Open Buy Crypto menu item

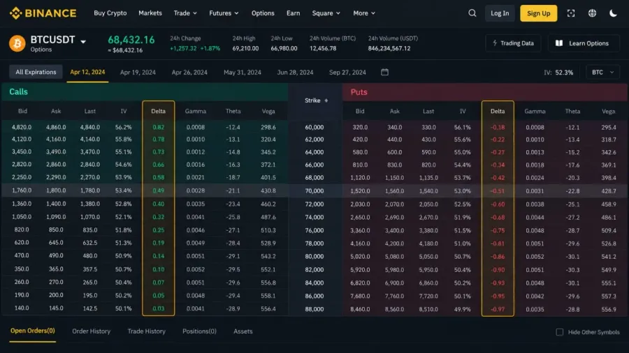coord(110,13)
